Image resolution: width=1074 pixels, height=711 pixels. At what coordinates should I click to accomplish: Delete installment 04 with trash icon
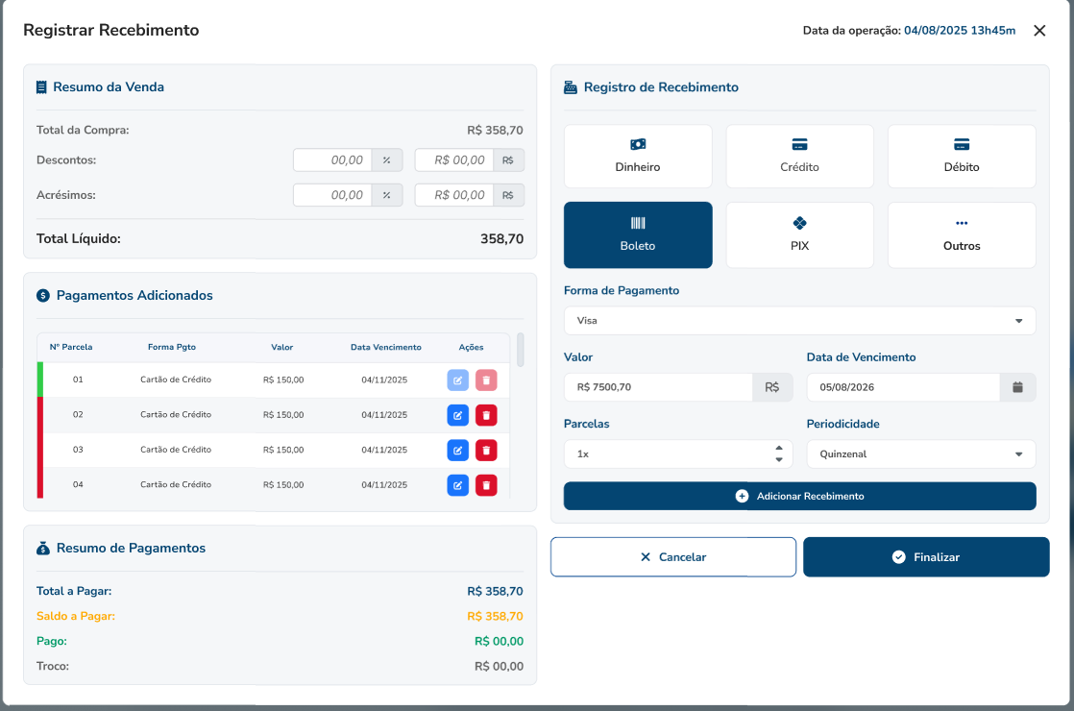pyautogui.click(x=486, y=485)
